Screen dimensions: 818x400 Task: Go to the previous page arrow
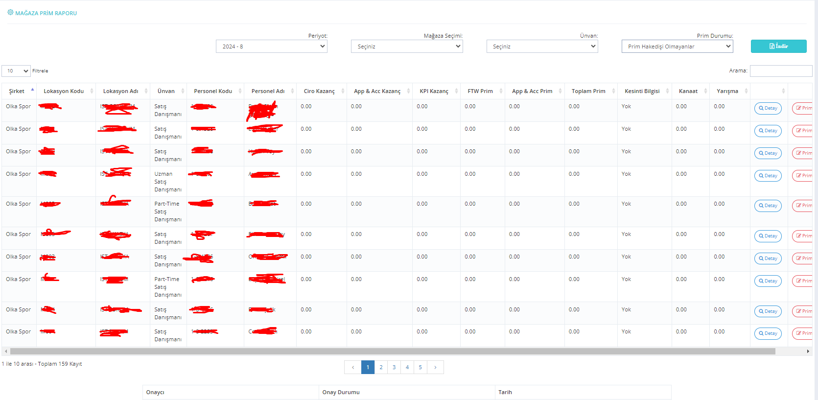(x=353, y=367)
